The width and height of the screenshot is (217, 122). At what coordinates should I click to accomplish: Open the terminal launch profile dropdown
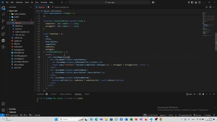coord(197,94)
